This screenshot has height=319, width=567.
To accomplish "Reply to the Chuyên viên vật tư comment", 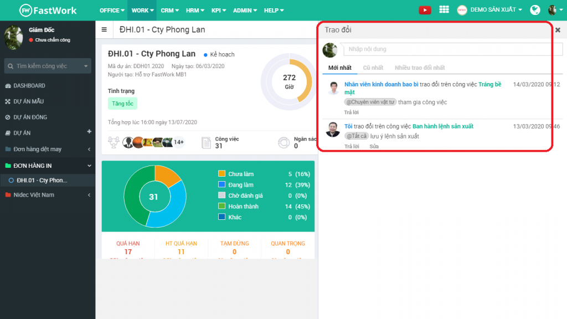I will 351,112.
